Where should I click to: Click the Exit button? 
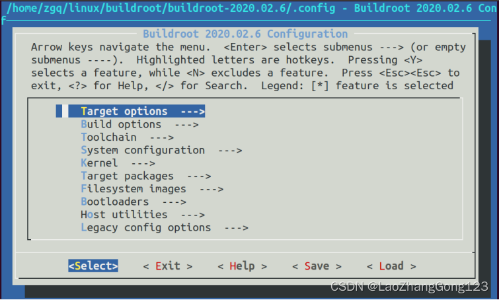point(168,266)
